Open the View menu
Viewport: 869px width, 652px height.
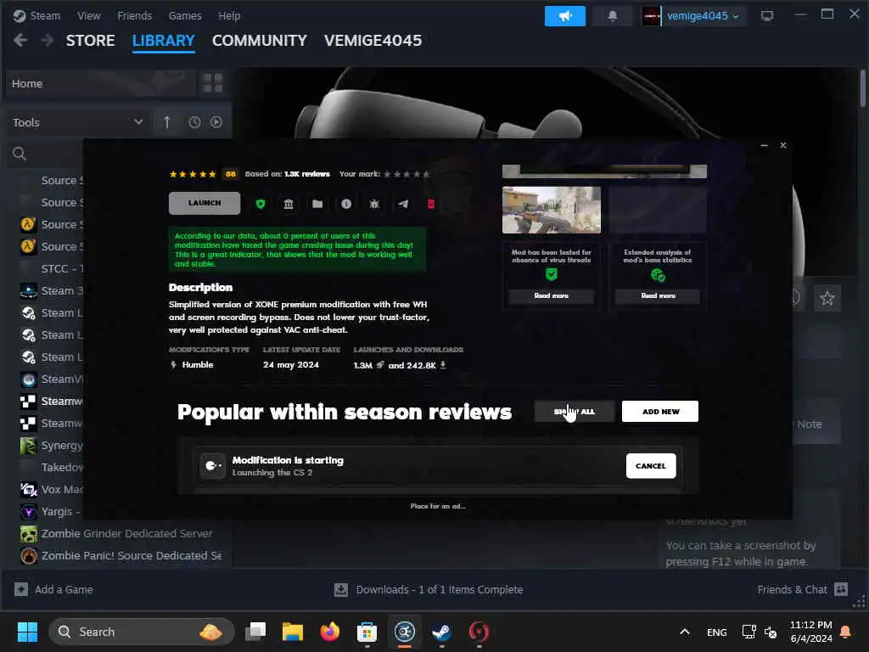tap(88, 15)
